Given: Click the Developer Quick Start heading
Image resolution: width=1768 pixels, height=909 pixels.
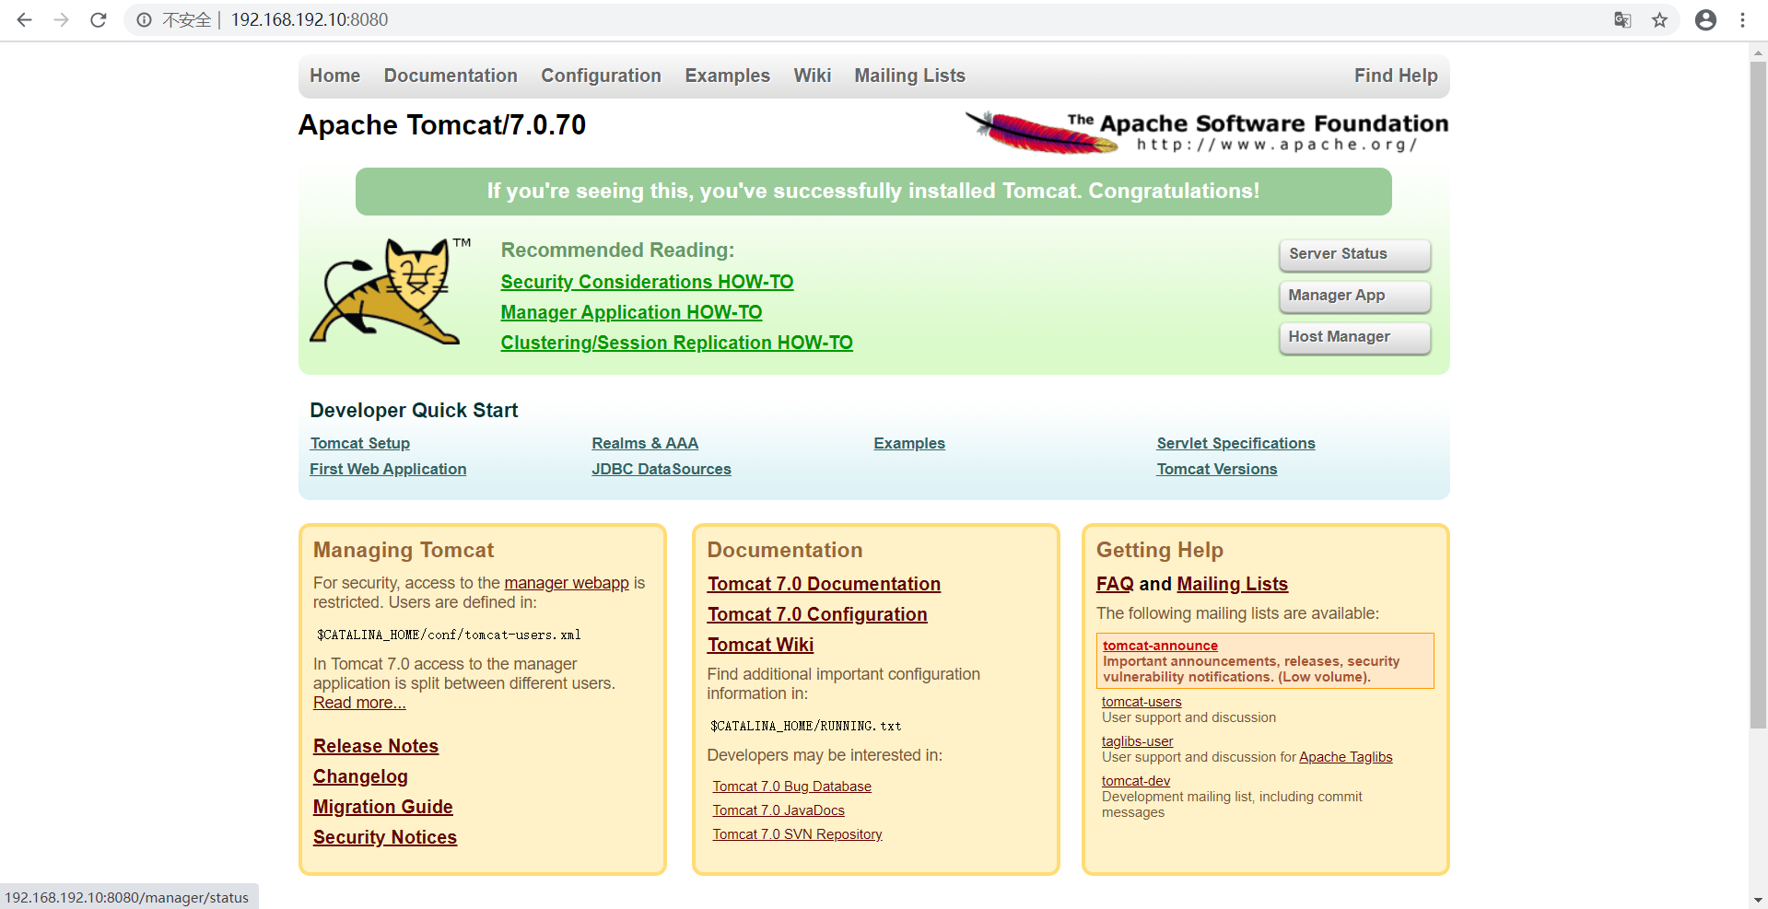Looking at the screenshot, I should coord(414,410).
